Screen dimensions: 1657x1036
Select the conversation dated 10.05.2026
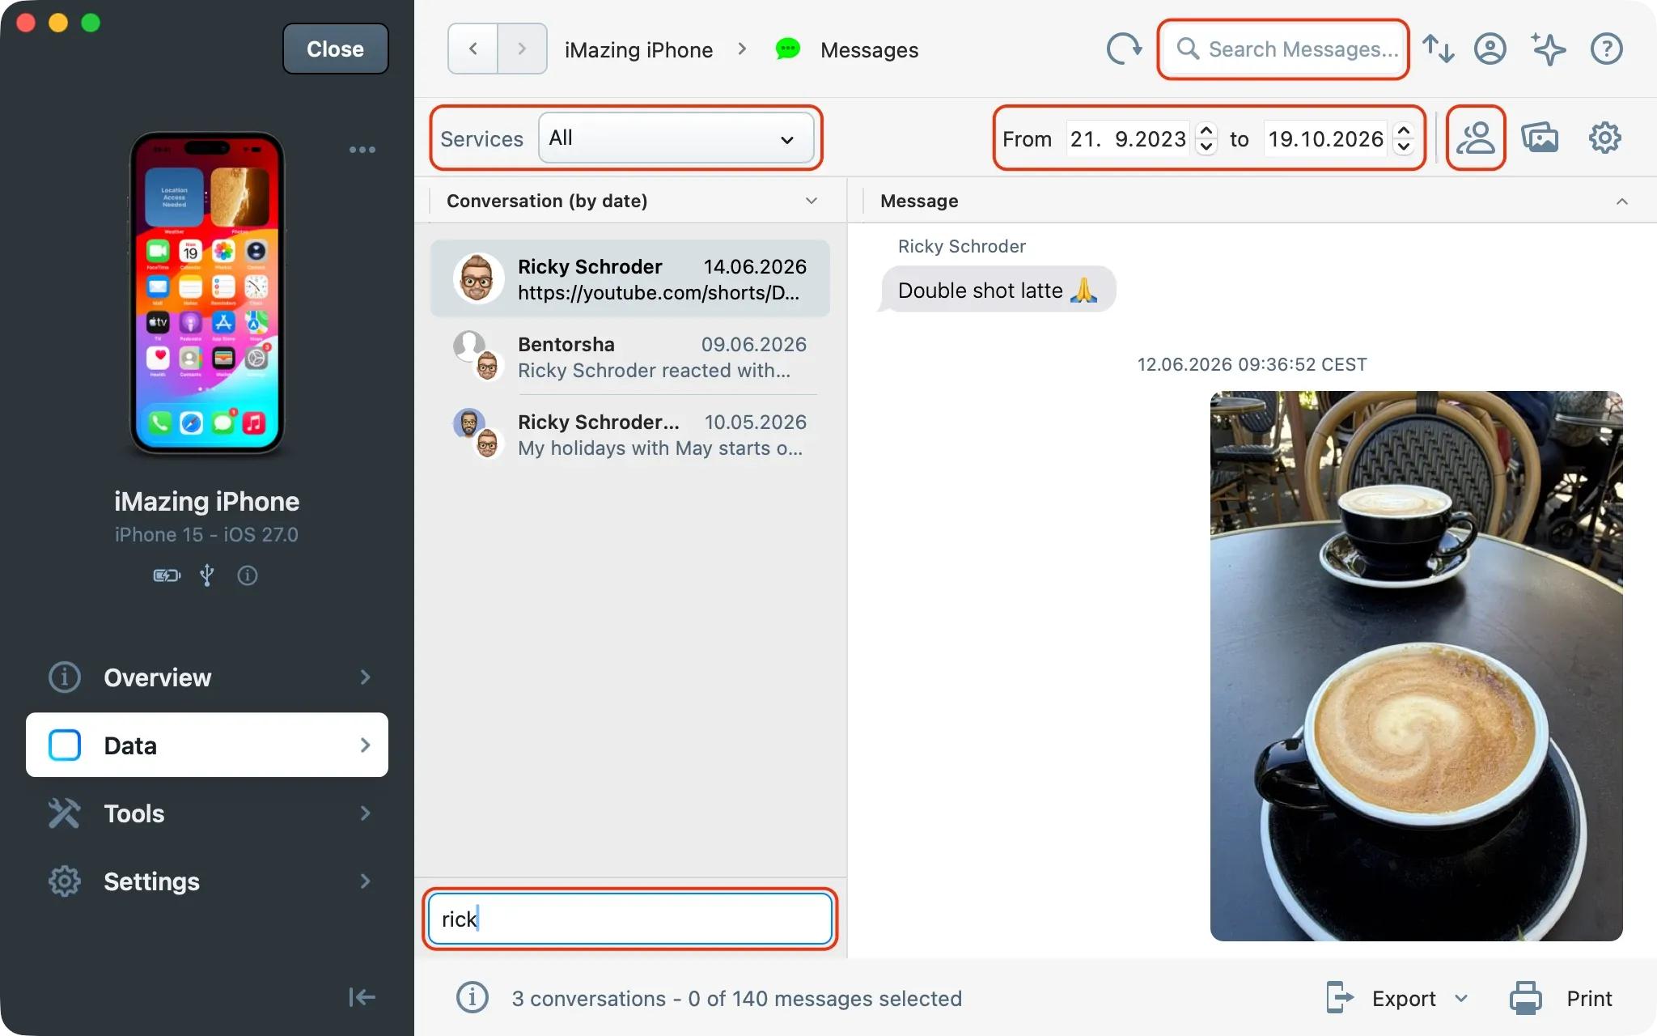(x=630, y=435)
